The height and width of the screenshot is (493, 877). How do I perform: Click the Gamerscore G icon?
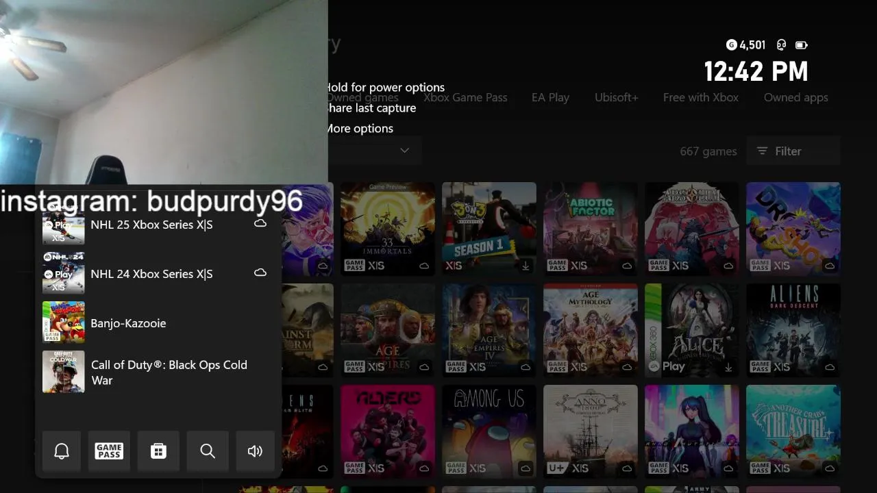click(x=731, y=45)
